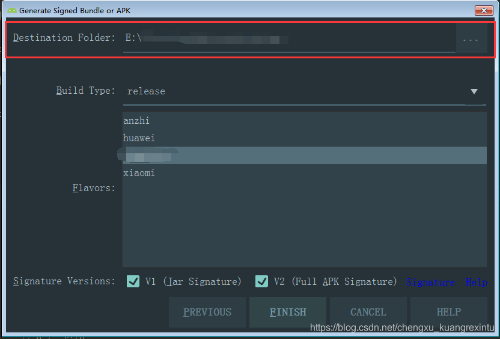This screenshot has width=500, height=339.
Task: Open the Signature Help link
Action: (x=447, y=282)
